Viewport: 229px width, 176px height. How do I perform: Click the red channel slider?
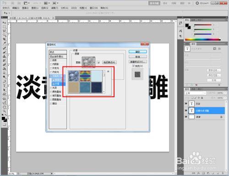202,25
